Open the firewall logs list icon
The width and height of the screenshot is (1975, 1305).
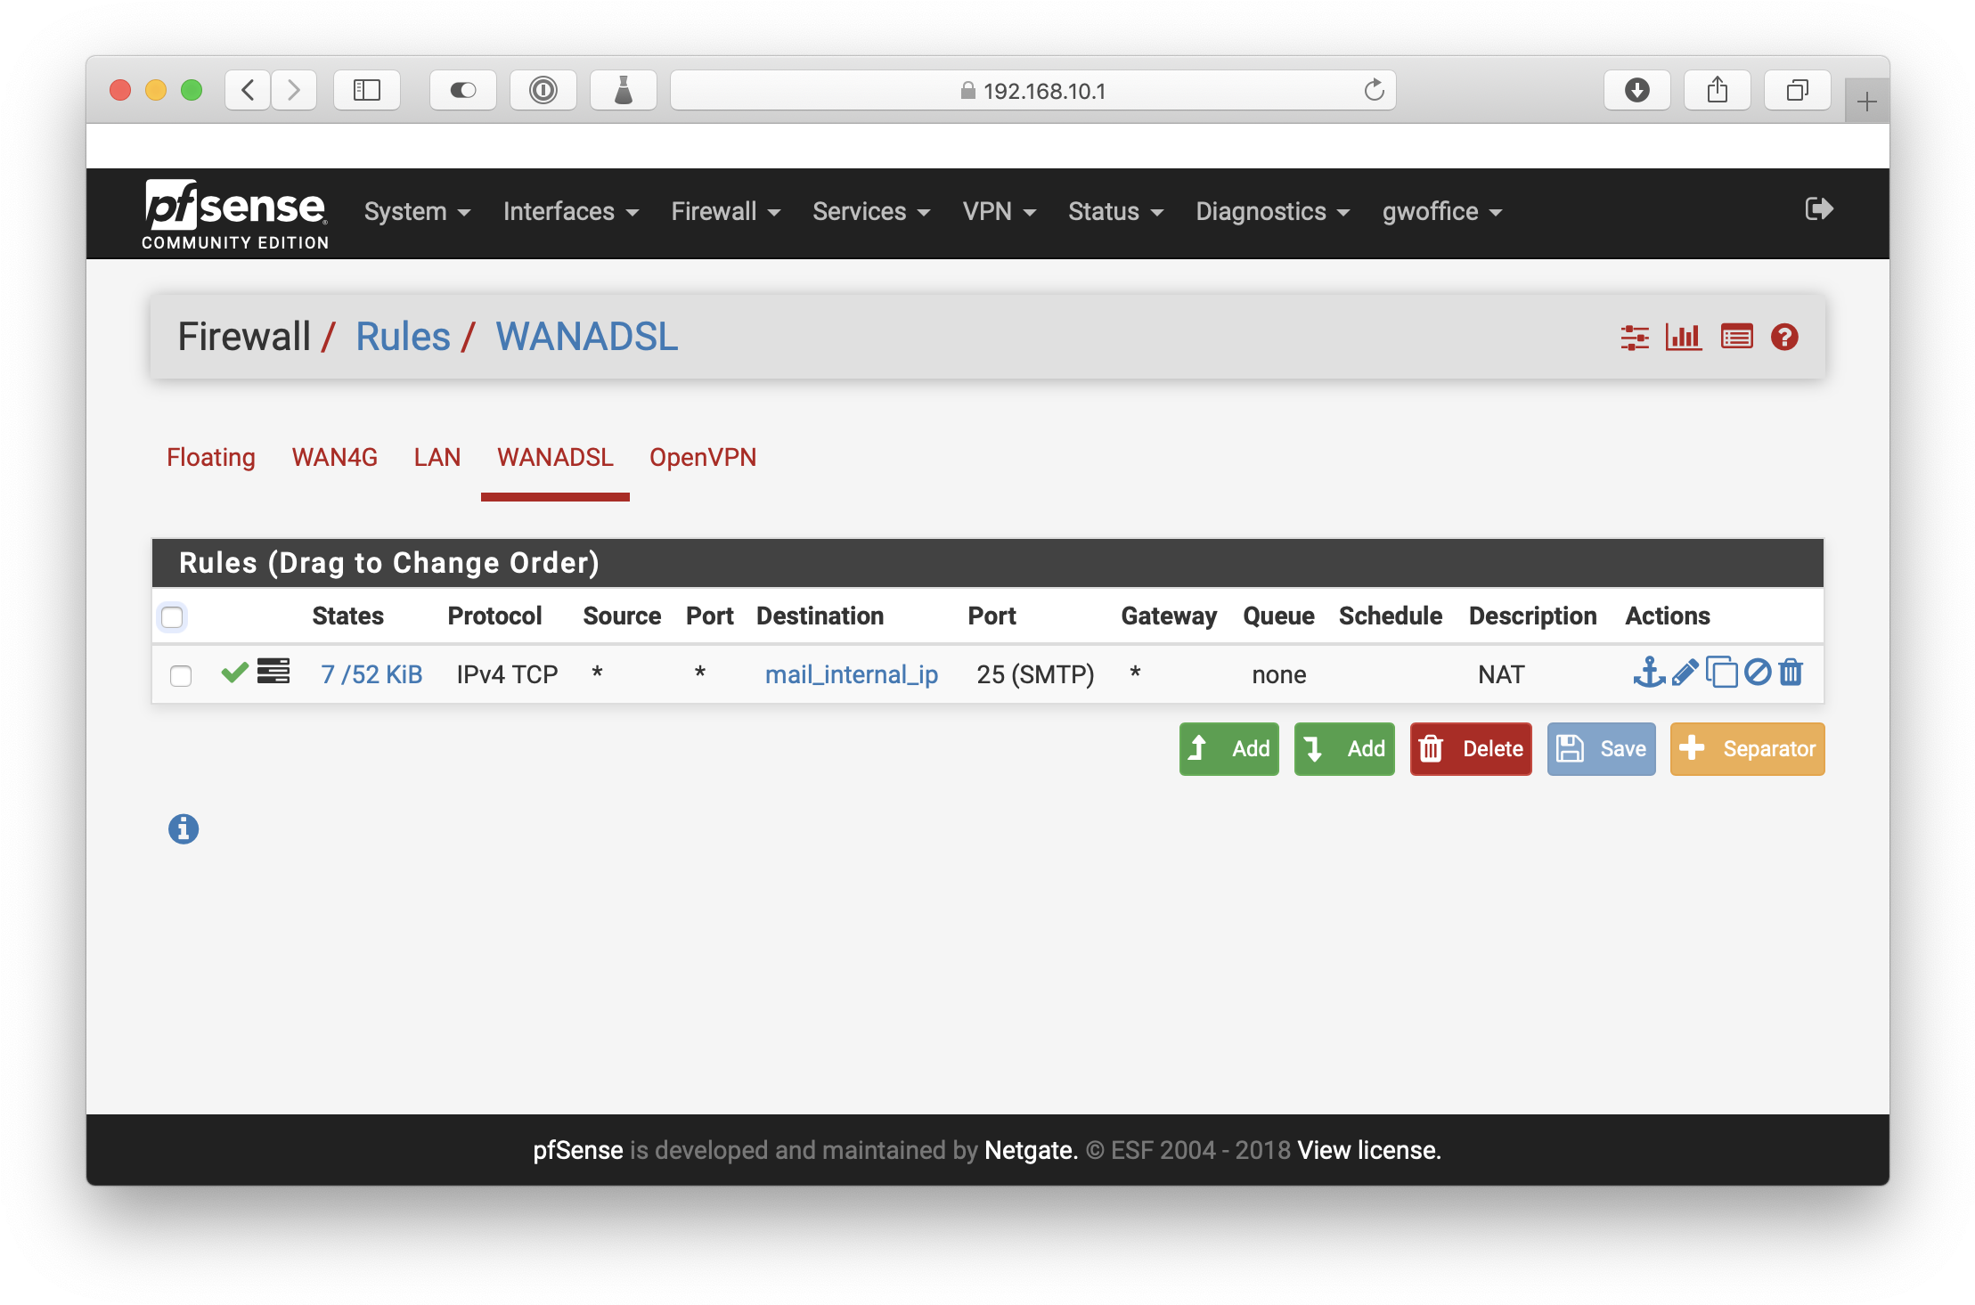1736,338
